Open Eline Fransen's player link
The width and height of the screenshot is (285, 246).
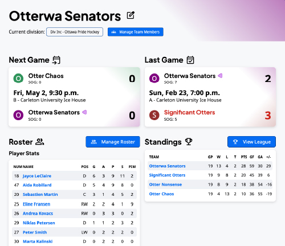click(36, 204)
